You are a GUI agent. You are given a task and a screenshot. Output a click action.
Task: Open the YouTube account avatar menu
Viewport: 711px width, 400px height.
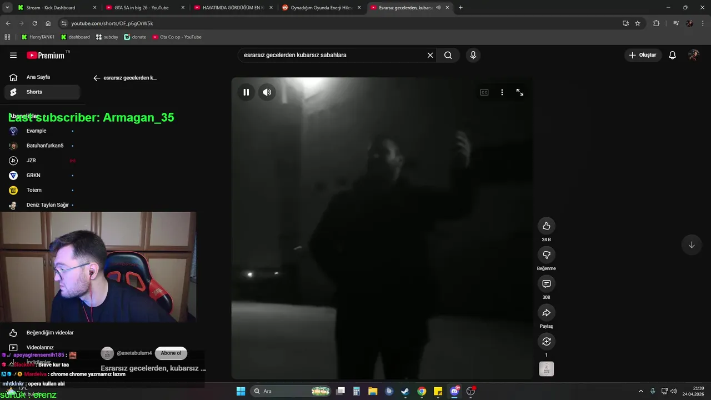pos(693,55)
